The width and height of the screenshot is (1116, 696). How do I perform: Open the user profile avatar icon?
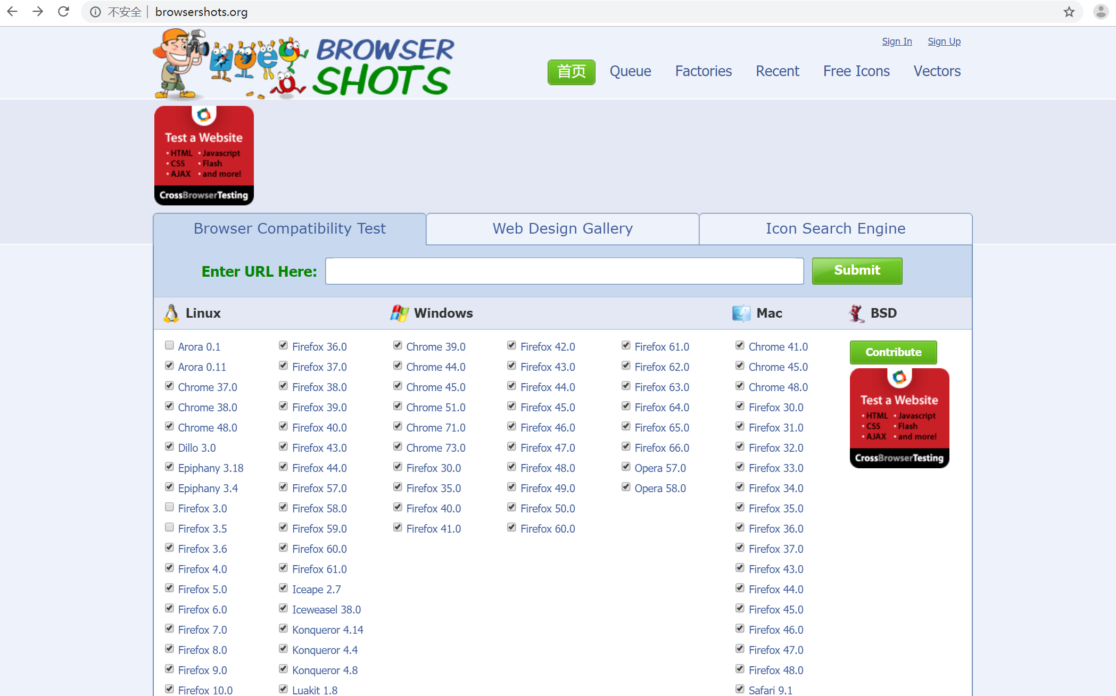click(x=1101, y=12)
